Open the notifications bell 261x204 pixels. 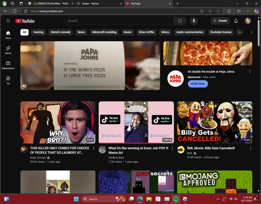(x=236, y=21)
